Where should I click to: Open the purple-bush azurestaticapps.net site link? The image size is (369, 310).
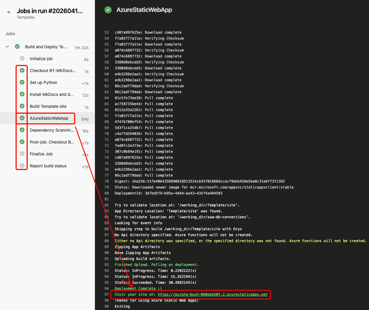[x=213, y=295]
